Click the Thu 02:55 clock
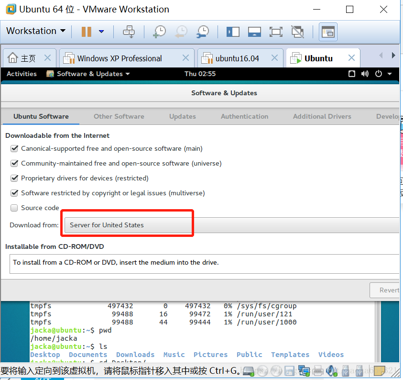This screenshot has width=403, height=380. click(200, 74)
